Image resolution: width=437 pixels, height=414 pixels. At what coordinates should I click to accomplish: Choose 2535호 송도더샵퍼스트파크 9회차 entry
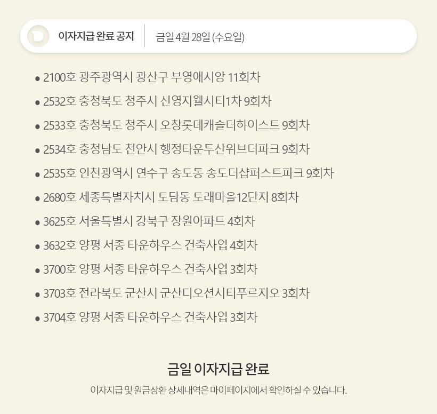point(189,173)
